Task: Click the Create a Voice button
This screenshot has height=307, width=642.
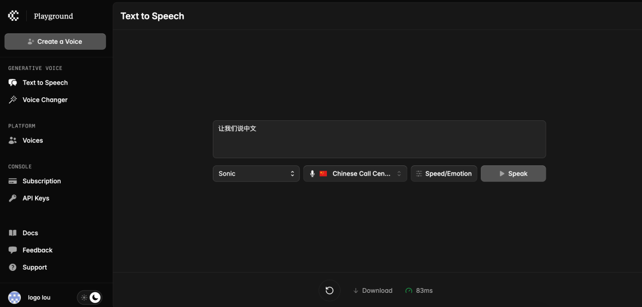Action: (55, 41)
